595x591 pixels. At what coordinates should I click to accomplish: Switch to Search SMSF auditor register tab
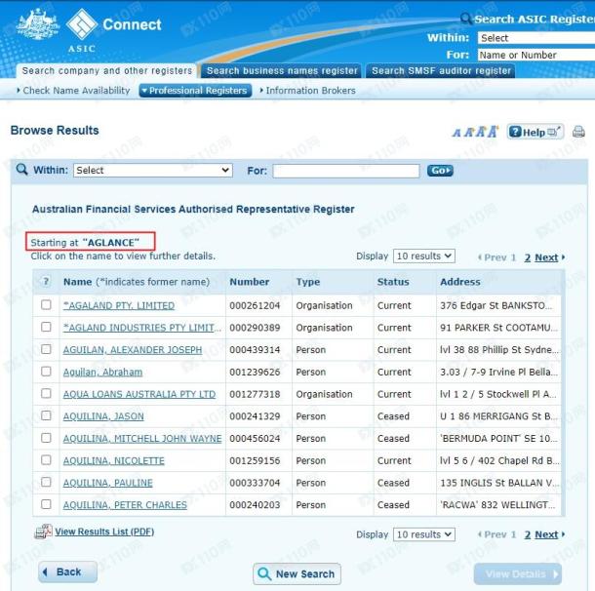(x=441, y=71)
